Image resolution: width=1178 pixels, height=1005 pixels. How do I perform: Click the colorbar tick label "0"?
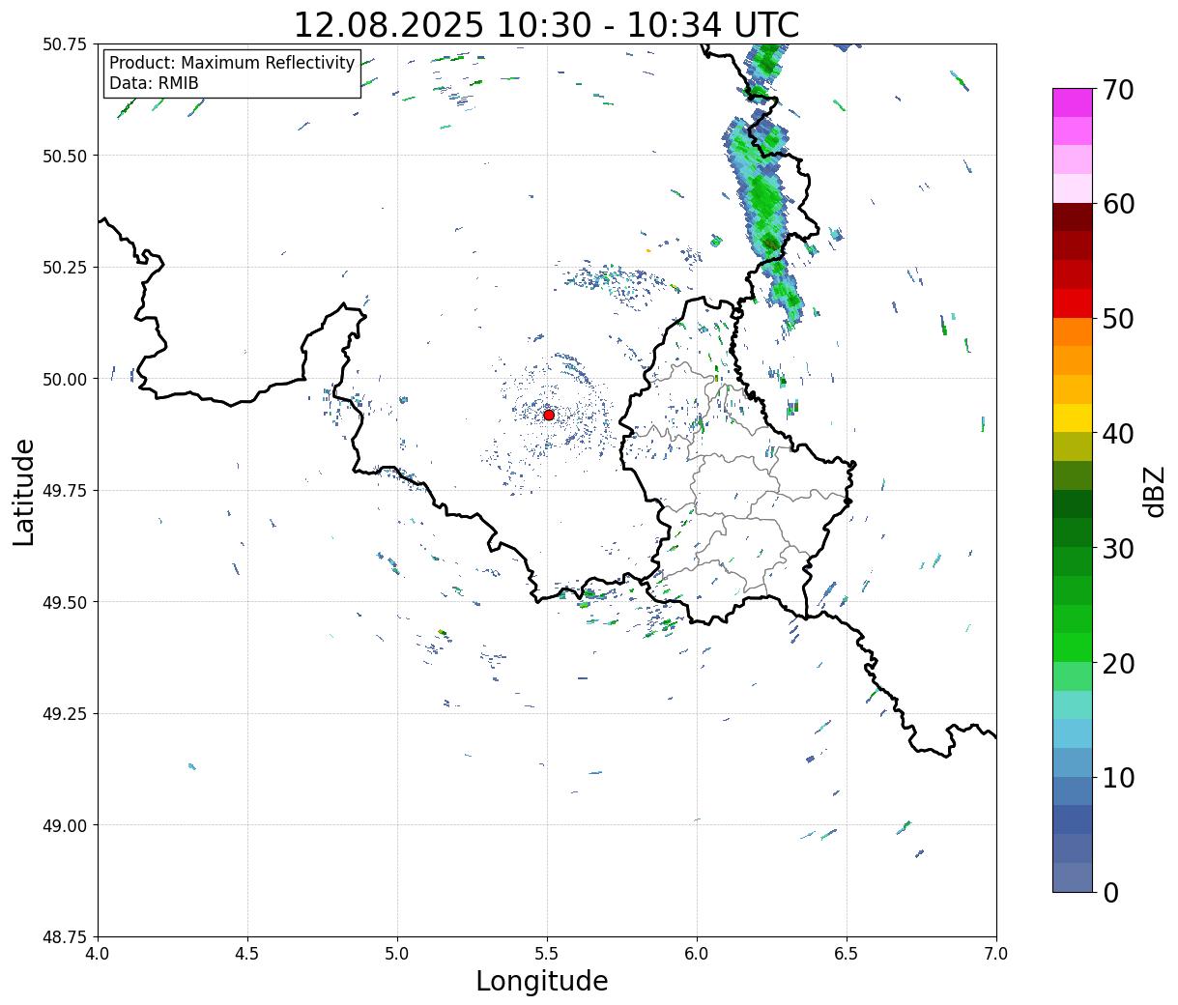coord(1109,892)
